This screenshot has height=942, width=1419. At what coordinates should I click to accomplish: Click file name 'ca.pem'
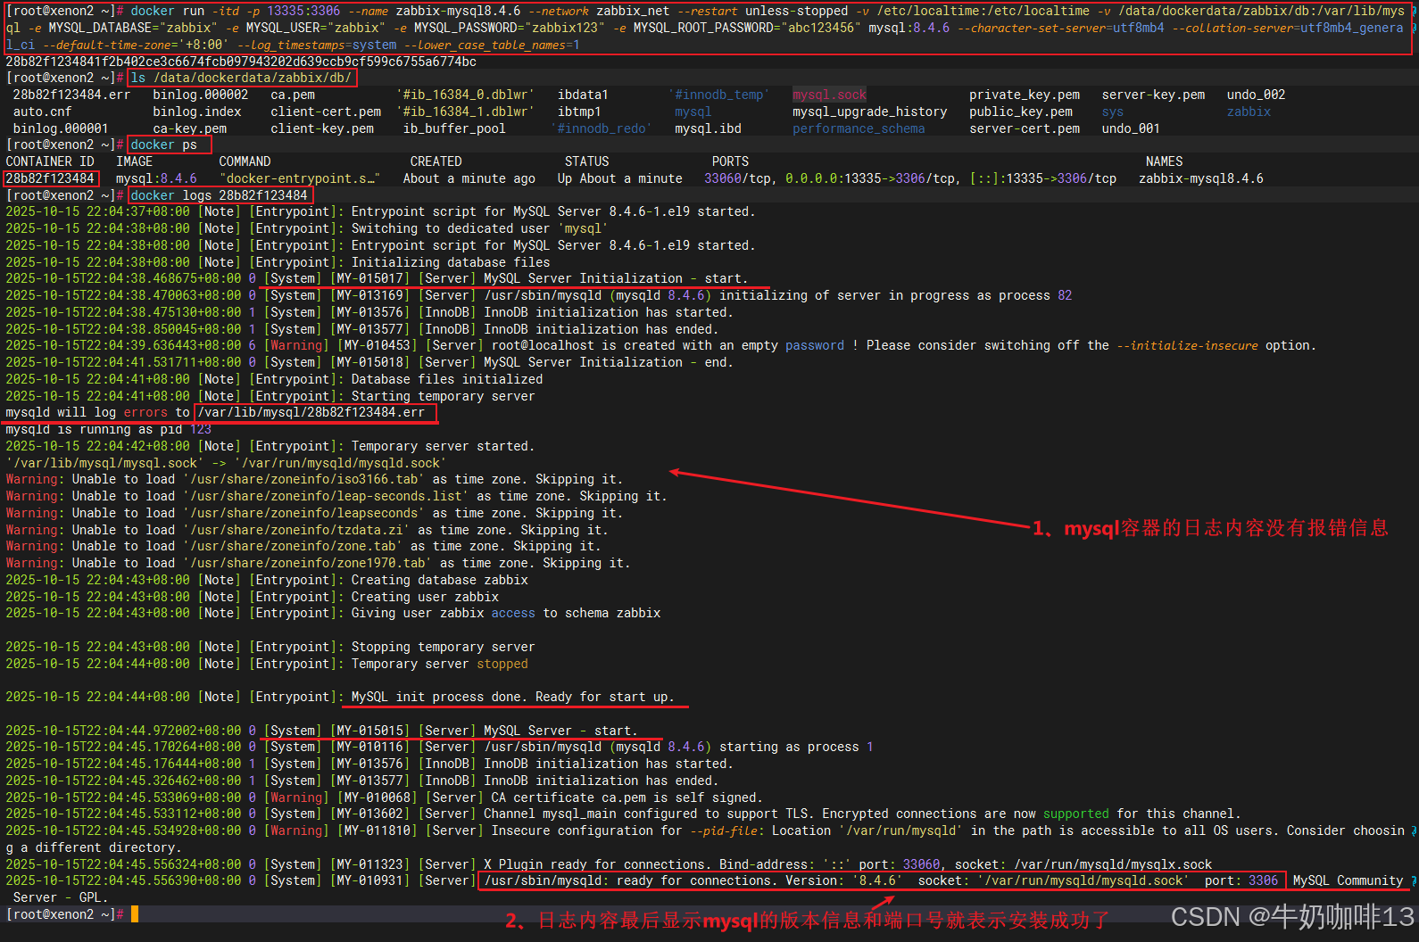click(x=293, y=95)
